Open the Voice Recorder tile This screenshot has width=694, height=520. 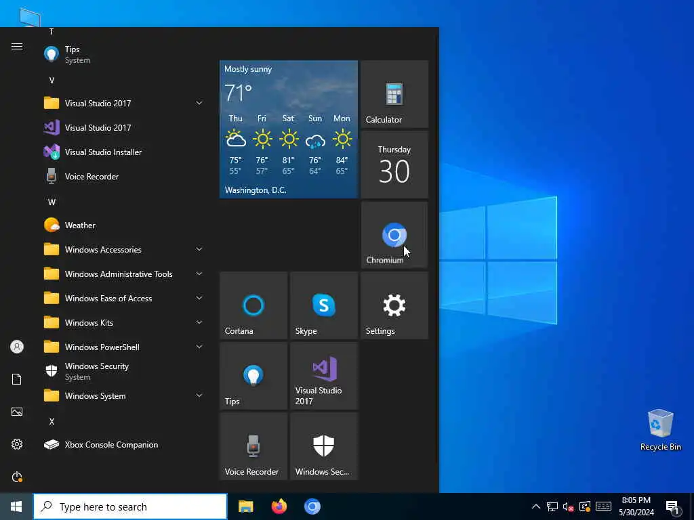253,446
